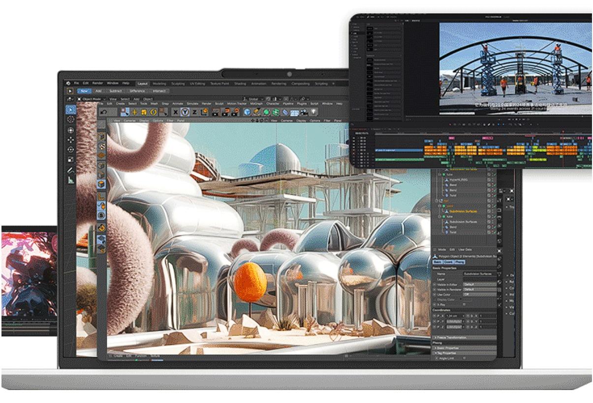Tick the Angle Limit checkbox
Image resolution: width=593 pixels, height=403 pixels.
[x=464, y=358]
